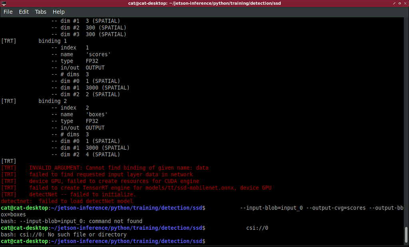Image resolution: width=409 pixels, height=247 pixels.
Task: Minimize the terminal window
Action: 394,3
